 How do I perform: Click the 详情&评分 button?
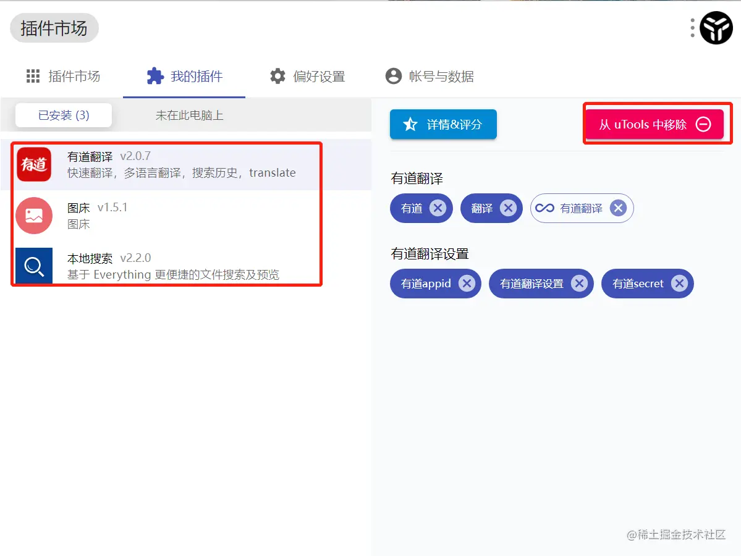pyautogui.click(x=443, y=124)
